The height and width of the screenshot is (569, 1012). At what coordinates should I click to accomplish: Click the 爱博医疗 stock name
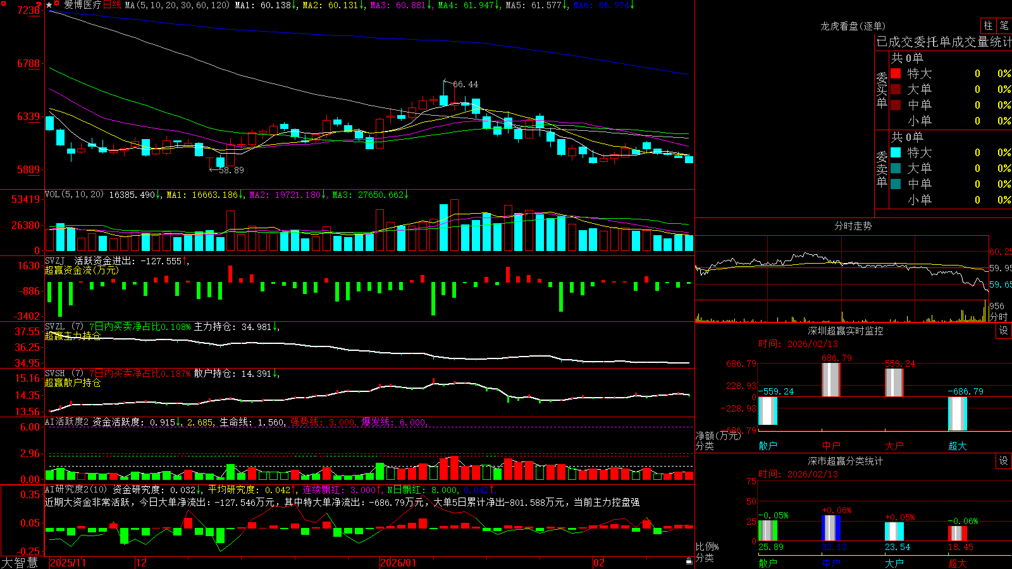coord(82,5)
